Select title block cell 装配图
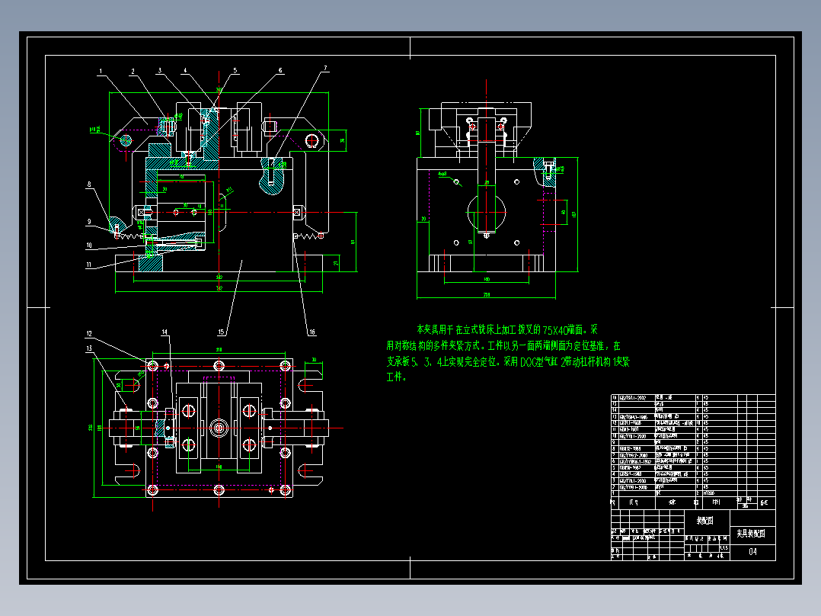821x616 pixels. (704, 521)
